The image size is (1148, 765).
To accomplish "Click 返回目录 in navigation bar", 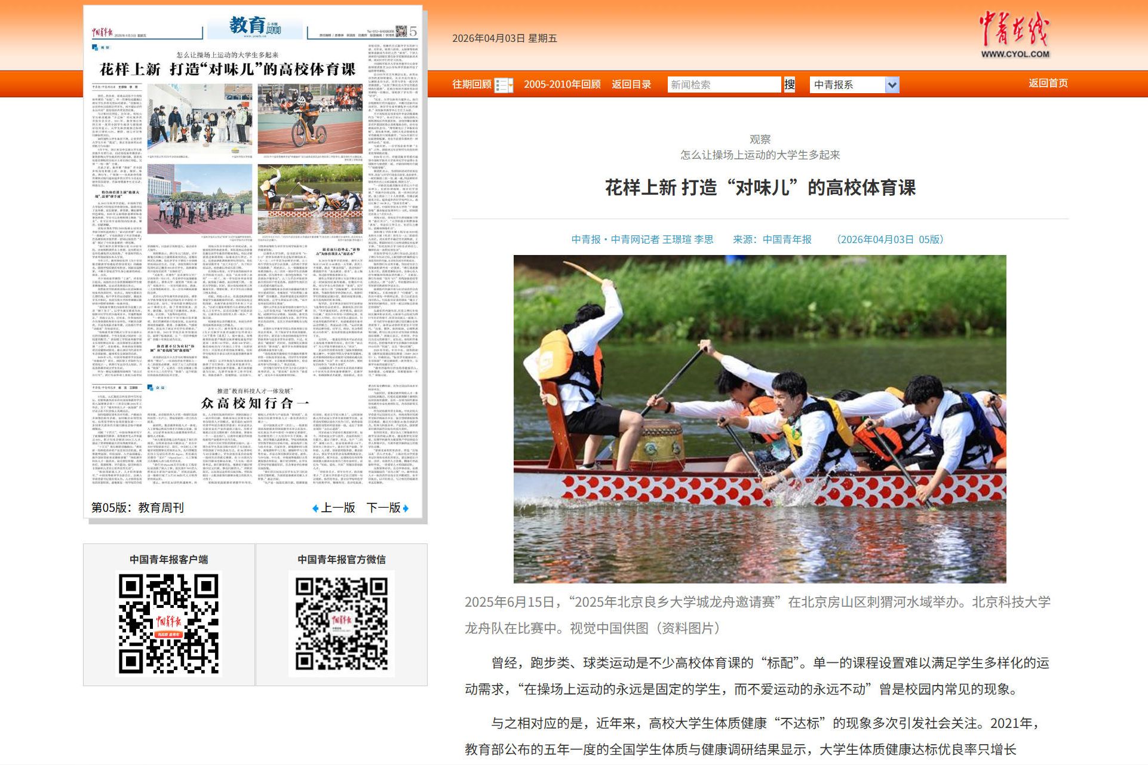I will pyautogui.click(x=631, y=84).
